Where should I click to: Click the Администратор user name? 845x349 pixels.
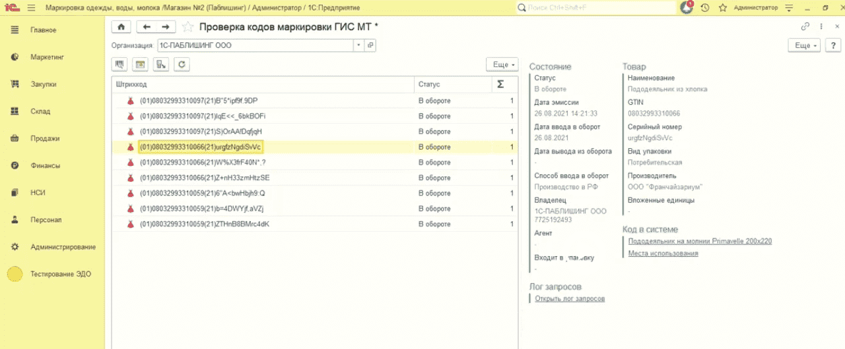(755, 7)
